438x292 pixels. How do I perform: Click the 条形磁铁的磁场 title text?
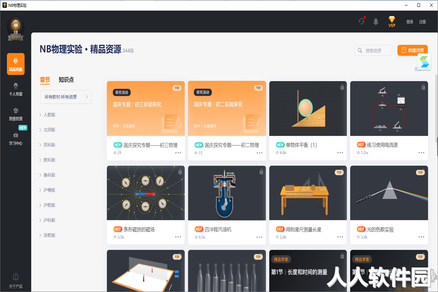[x=139, y=229]
